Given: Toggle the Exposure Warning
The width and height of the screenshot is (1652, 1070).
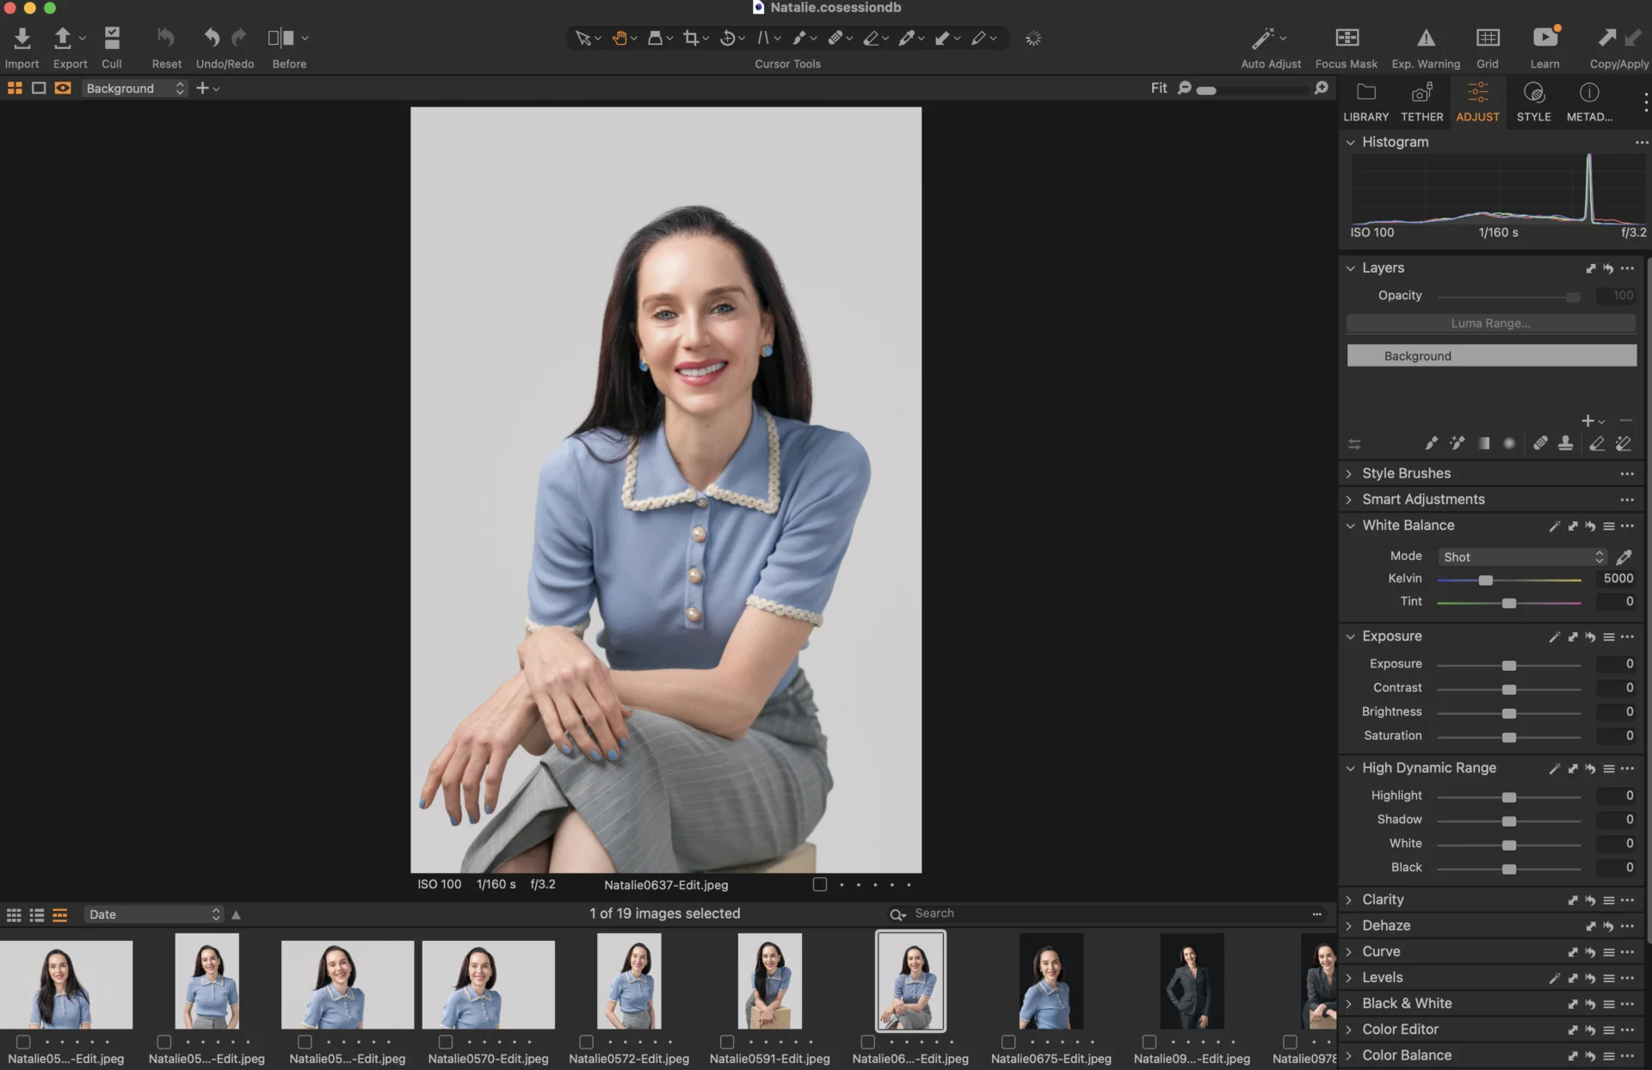Looking at the screenshot, I should 1426,38.
